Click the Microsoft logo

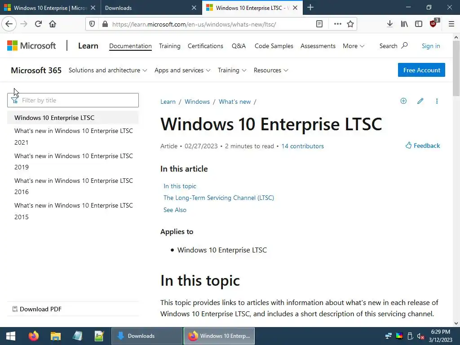[x=31, y=46]
